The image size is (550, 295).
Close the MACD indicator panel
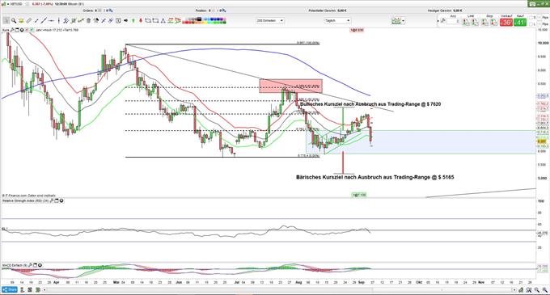tap(40, 265)
